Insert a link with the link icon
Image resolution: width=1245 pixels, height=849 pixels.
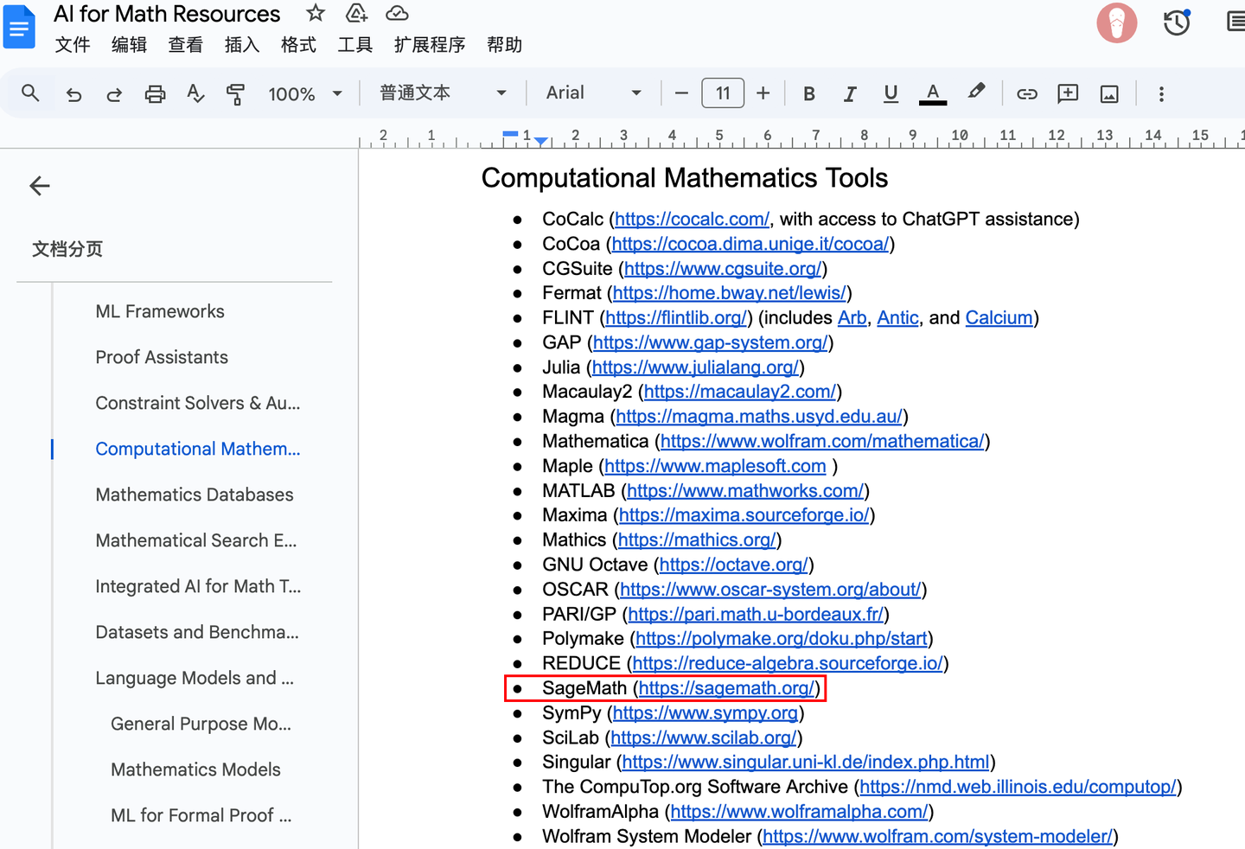click(1026, 93)
